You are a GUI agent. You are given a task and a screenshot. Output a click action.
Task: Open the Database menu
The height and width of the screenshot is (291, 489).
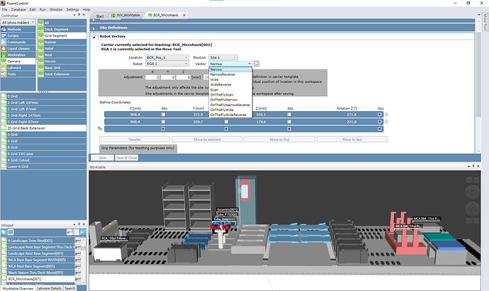[x=18, y=9]
